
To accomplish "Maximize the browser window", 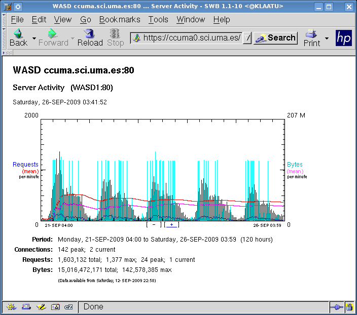I will coord(329,7).
